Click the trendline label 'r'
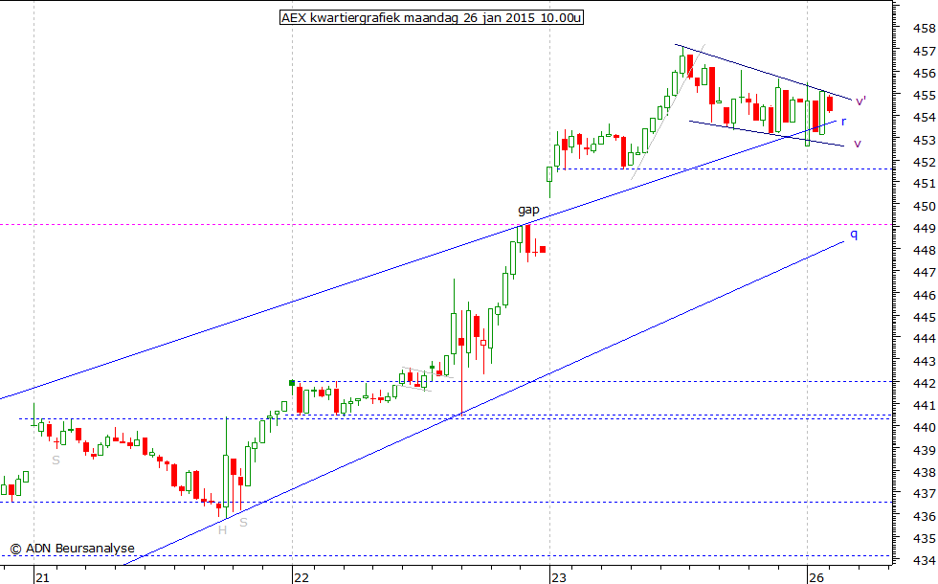This screenshot has width=938, height=584. (x=843, y=122)
